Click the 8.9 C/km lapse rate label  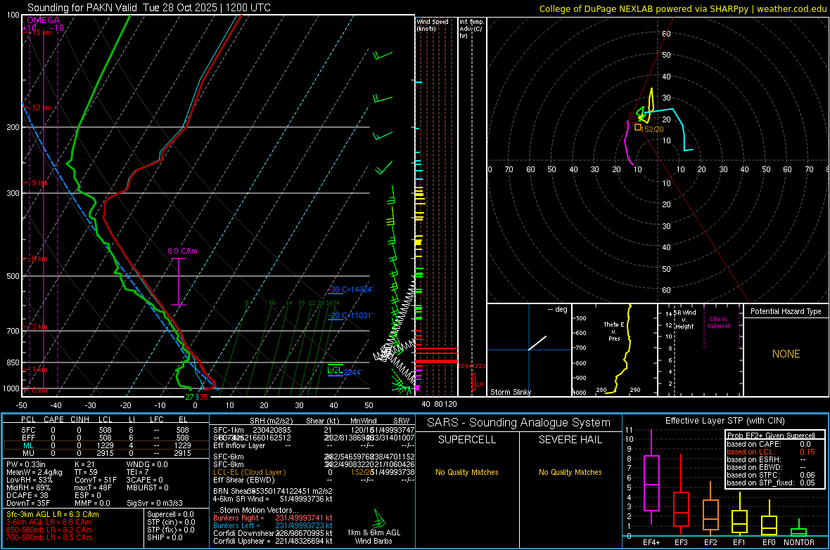(182, 251)
